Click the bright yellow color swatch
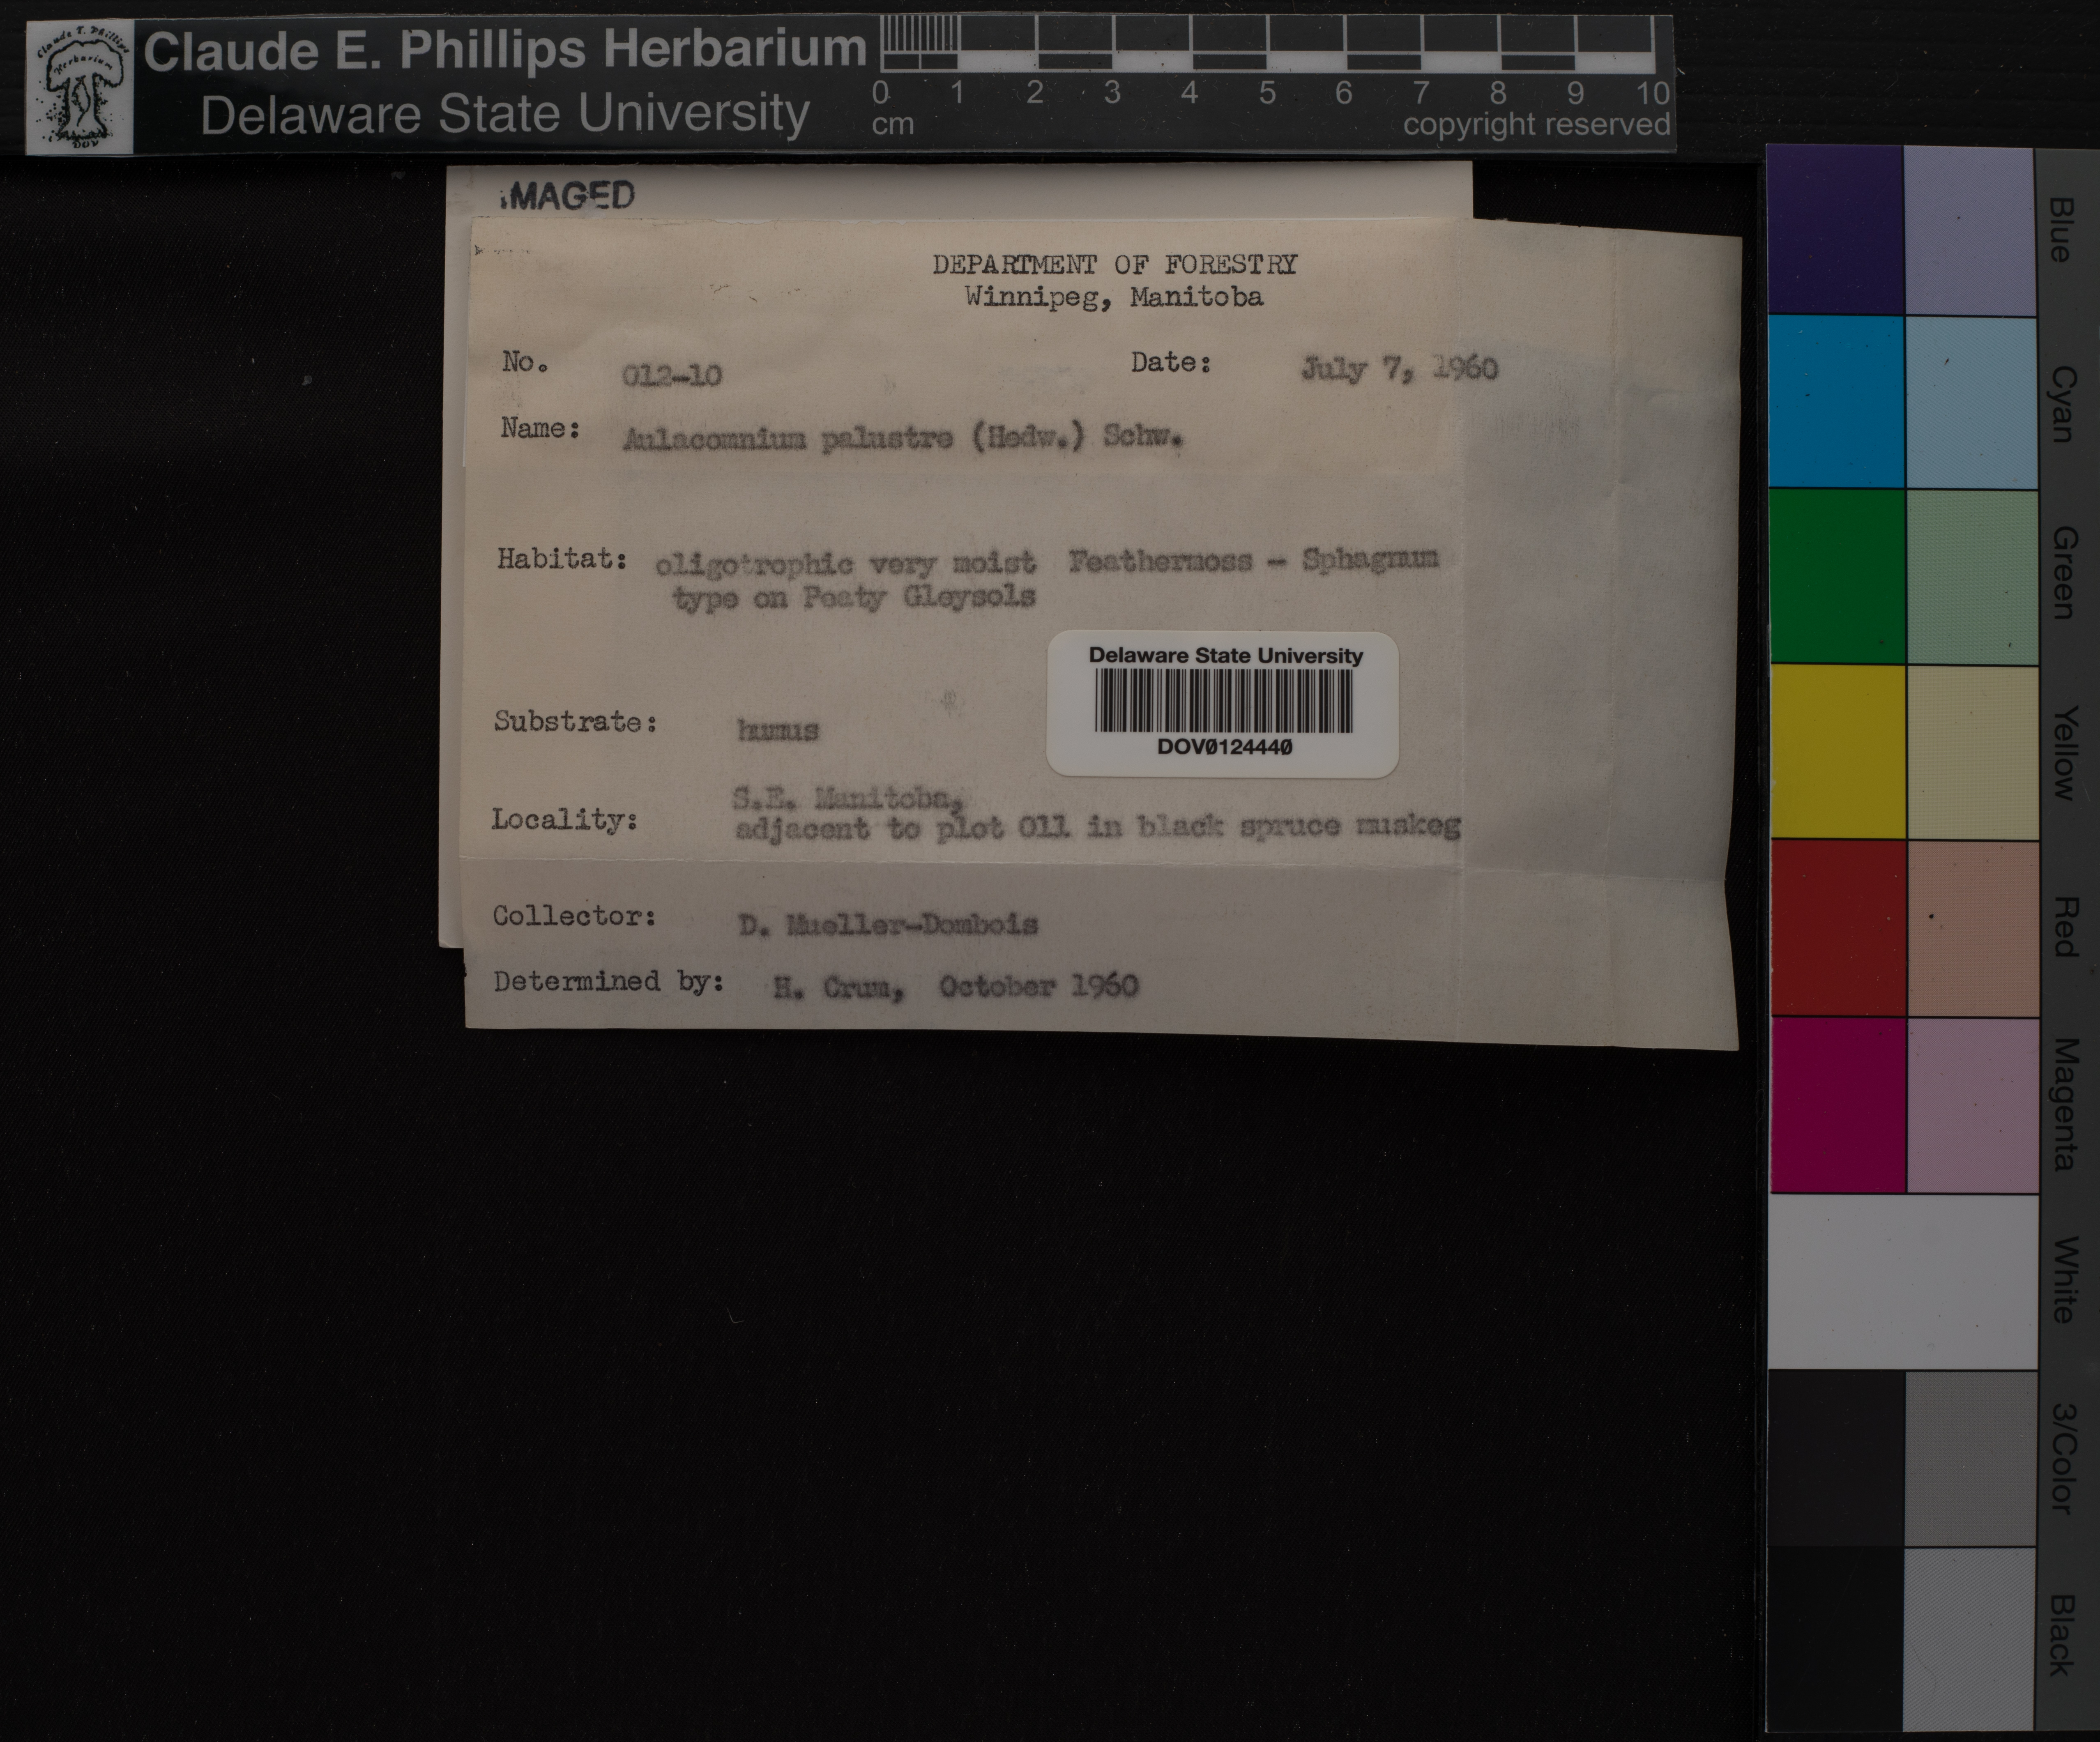This screenshot has width=2100, height=1742. pyautogui.click(x=1838, y=752)
